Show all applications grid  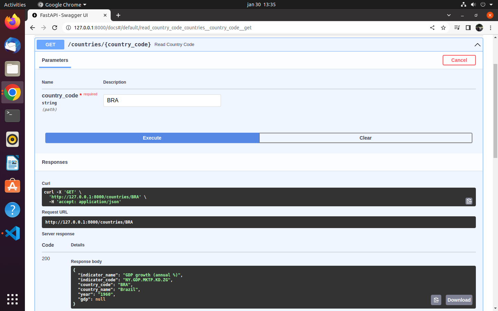click(12, 299)
